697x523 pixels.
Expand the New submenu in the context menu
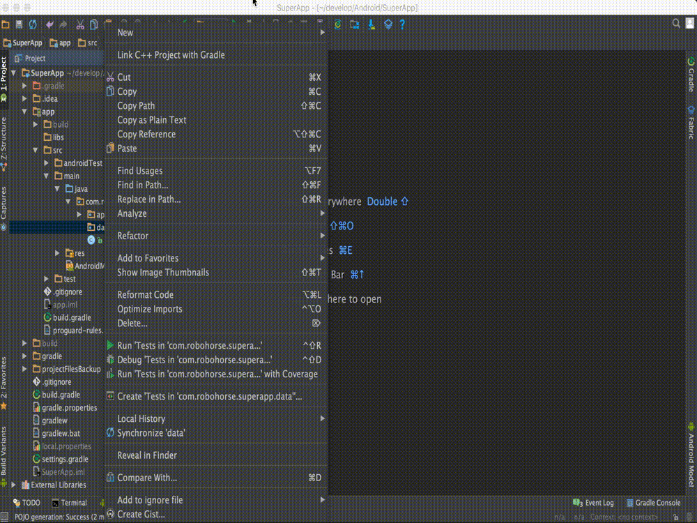[x=125, y=32]
